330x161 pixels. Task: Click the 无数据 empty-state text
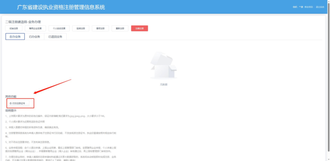coord(164,84)
